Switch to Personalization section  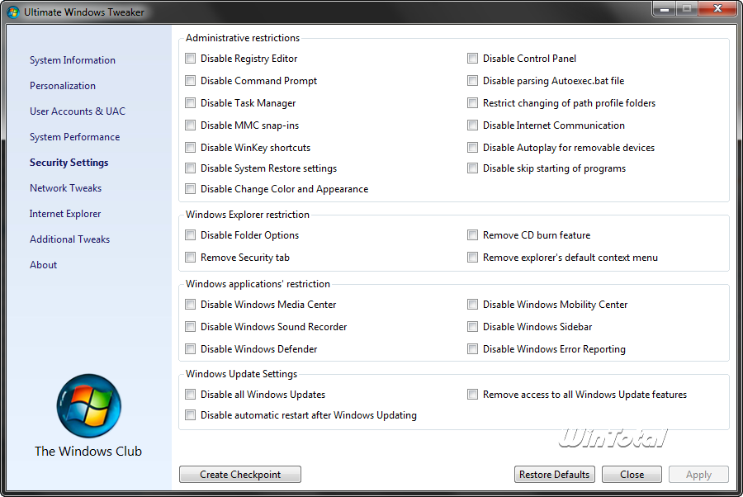(x=63, y=86)
